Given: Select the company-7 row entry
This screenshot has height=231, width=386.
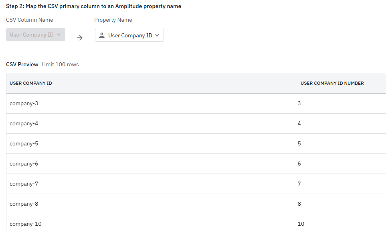Looking at the screenshot, I should pos(24,184).
